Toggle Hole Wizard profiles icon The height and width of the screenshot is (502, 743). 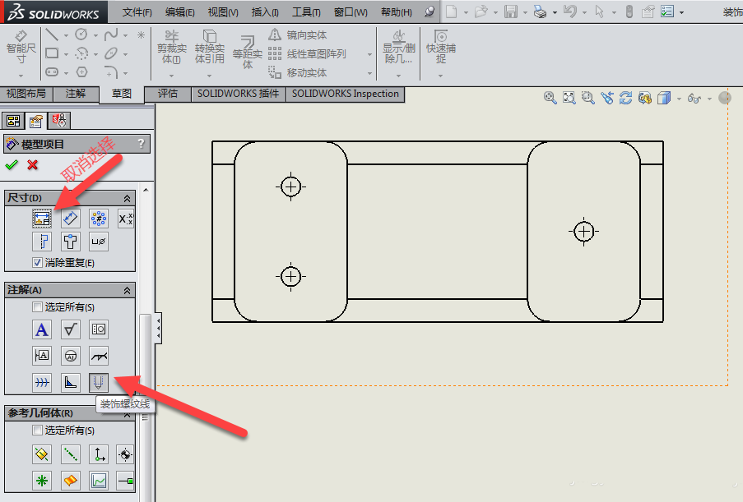[70, 242]
